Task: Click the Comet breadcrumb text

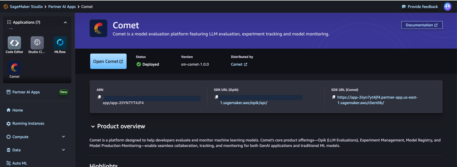Action: pos(87,7)
